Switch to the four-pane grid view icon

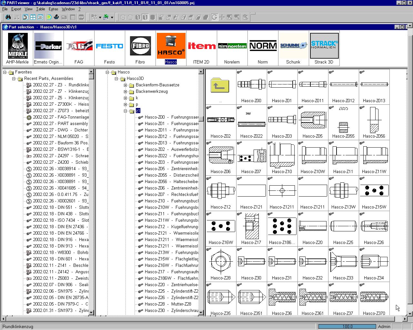tap(33, 17)
